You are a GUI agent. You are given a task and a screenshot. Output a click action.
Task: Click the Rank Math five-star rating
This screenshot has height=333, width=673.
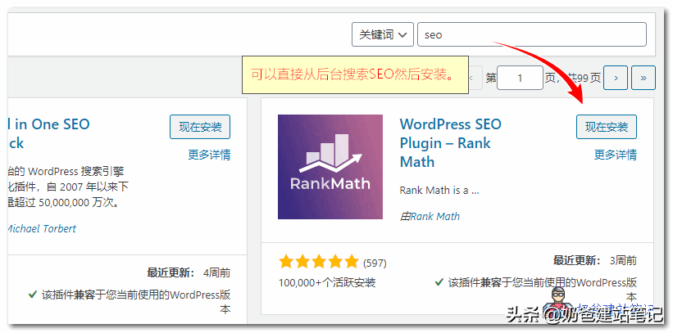click(x=319, y=262)
